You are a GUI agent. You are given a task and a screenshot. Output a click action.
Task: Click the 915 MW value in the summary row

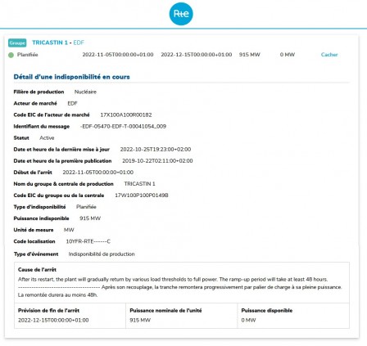click(x=250, y=55)
